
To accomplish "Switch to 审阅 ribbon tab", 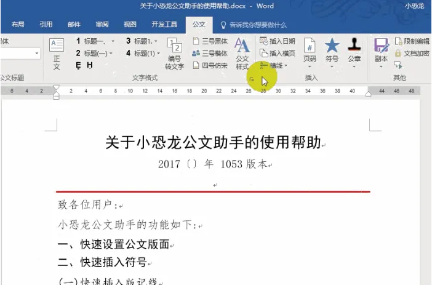I will click(x=102, y=25).
